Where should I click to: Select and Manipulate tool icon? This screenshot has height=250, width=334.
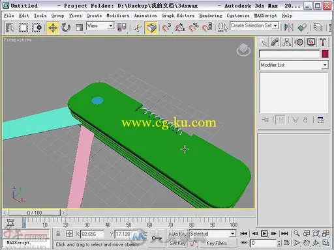click(x=138, y=27)
